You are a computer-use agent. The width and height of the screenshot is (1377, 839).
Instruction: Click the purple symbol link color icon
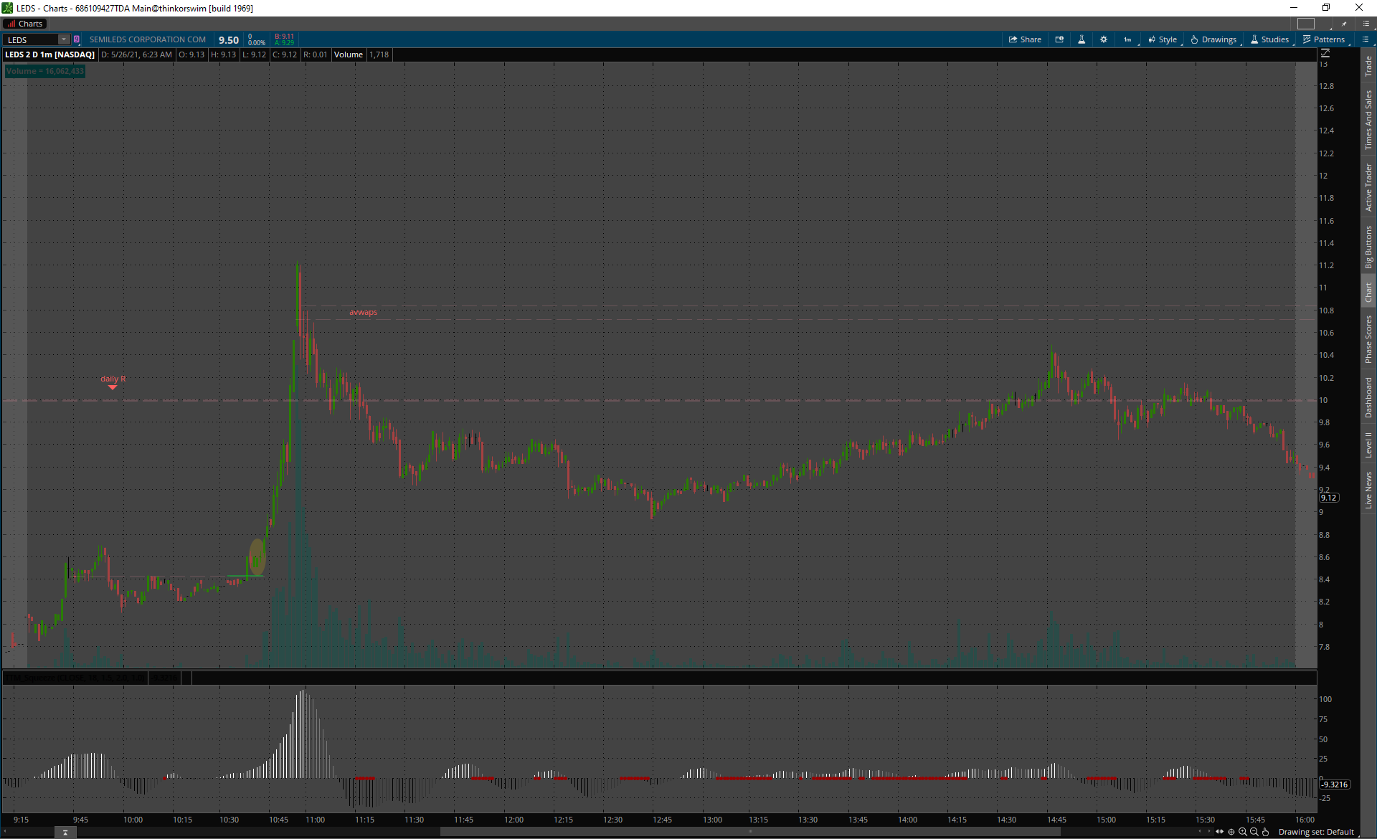click(x=77, y=39)
